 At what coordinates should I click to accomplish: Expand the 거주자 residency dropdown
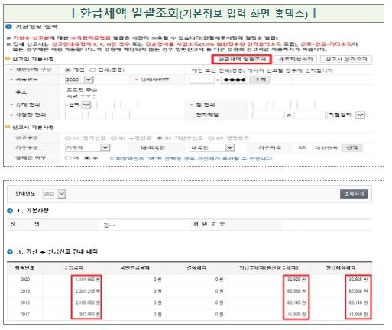coord(105,147)
